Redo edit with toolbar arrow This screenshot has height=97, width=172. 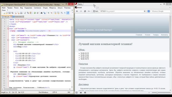pos(38,13)
